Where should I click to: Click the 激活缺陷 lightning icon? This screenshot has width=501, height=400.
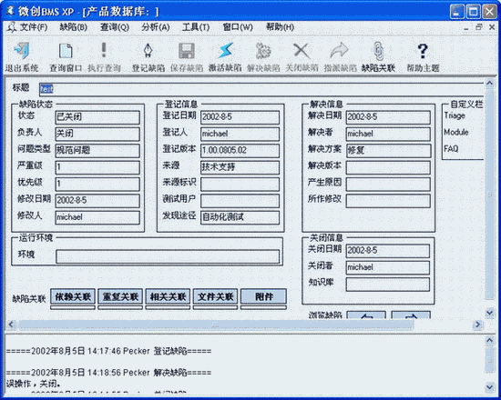pos(225,51)
